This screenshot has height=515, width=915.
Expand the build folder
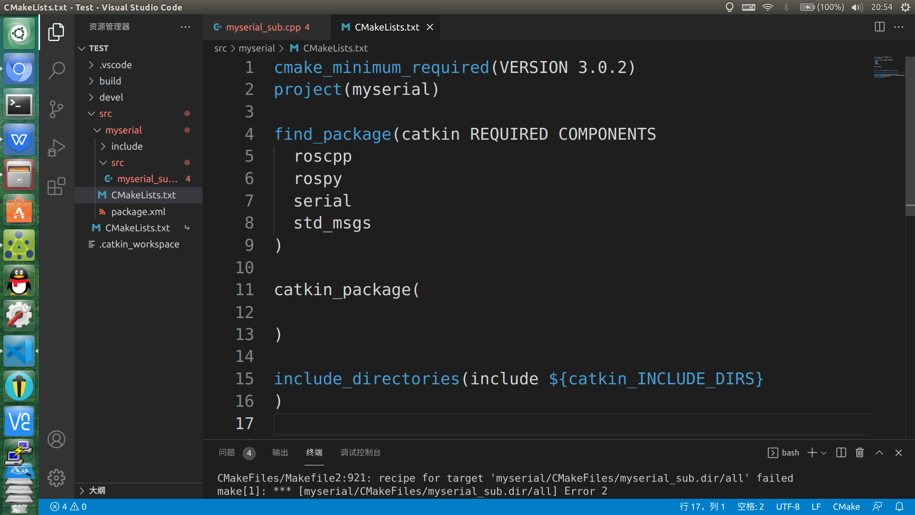(x=110, y=81)
